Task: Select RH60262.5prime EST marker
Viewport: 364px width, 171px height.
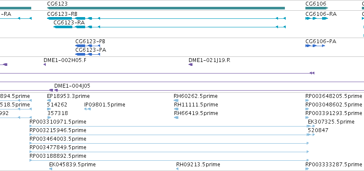Action: 176,100
